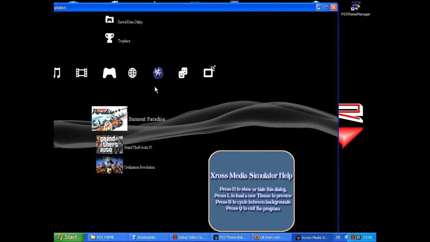
Task: Select the Grand Theft Auto IV thumbnail
Action: click(110, 145)
